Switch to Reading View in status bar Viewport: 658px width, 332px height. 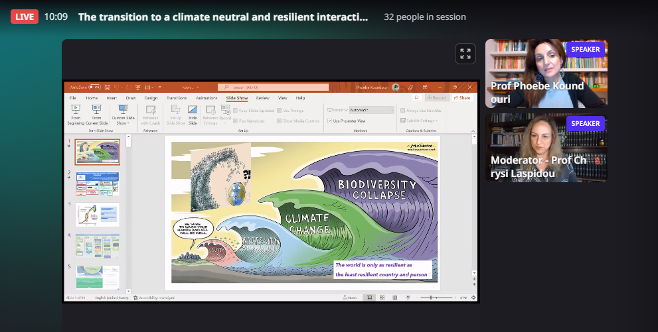click(396, 298)
